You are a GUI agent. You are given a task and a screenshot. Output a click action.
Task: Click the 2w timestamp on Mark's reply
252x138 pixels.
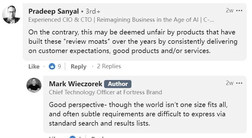pos(230,83)
